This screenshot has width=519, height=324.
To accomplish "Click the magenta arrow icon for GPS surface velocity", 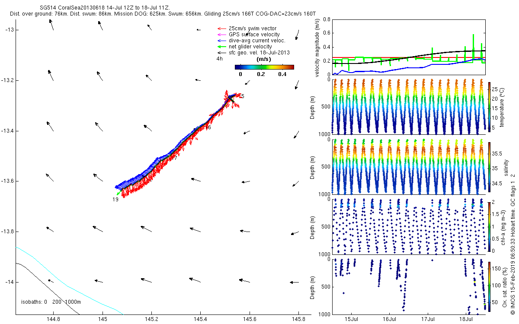I will point(221,35).
